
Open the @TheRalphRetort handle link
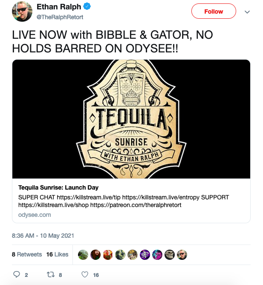pyautogui.click(x=60, y=17)
